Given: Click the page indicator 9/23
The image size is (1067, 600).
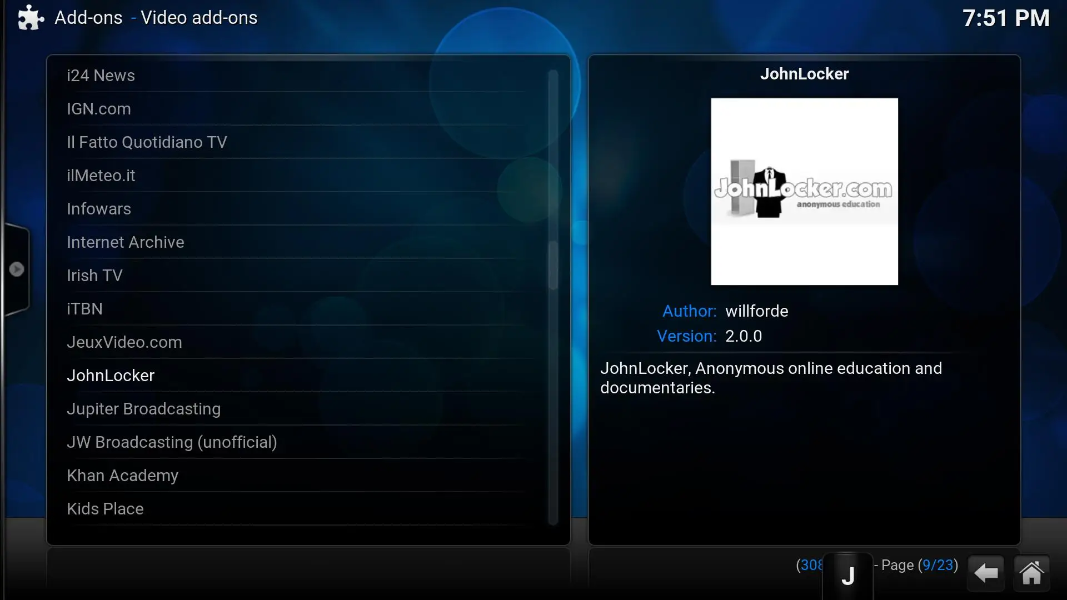Looking at the screenshot, I should [x=938, y=565].
